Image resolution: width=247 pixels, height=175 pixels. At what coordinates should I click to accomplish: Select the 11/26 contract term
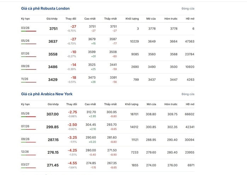click(25, 79)
